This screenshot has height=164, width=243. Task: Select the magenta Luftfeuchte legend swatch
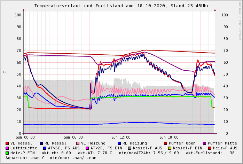coord(7,148)
